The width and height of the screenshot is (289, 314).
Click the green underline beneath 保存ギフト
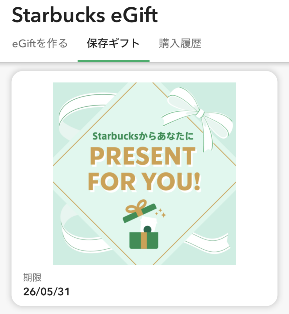(113, 61)
